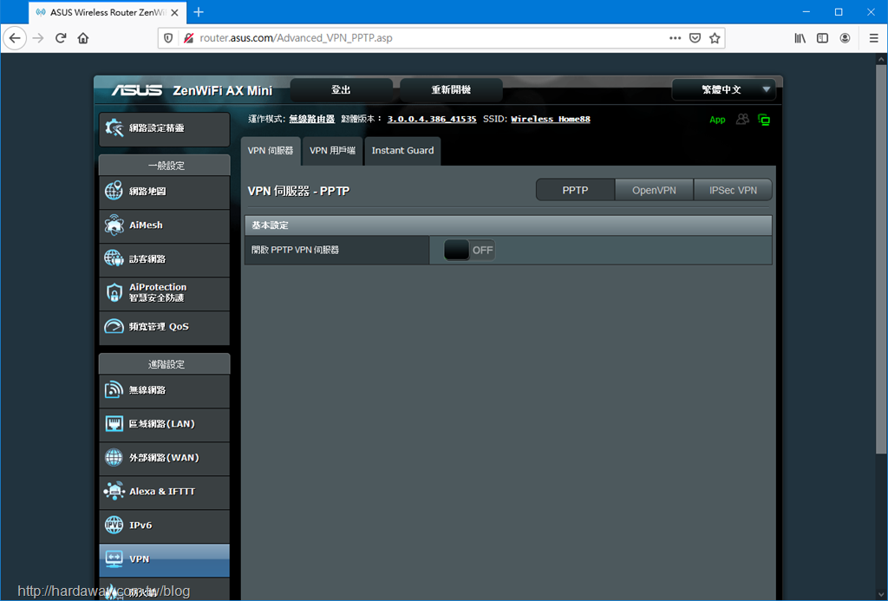Click the users status icon
The image size is (888, 601).
pyautogui.click(x=742, y=119)
